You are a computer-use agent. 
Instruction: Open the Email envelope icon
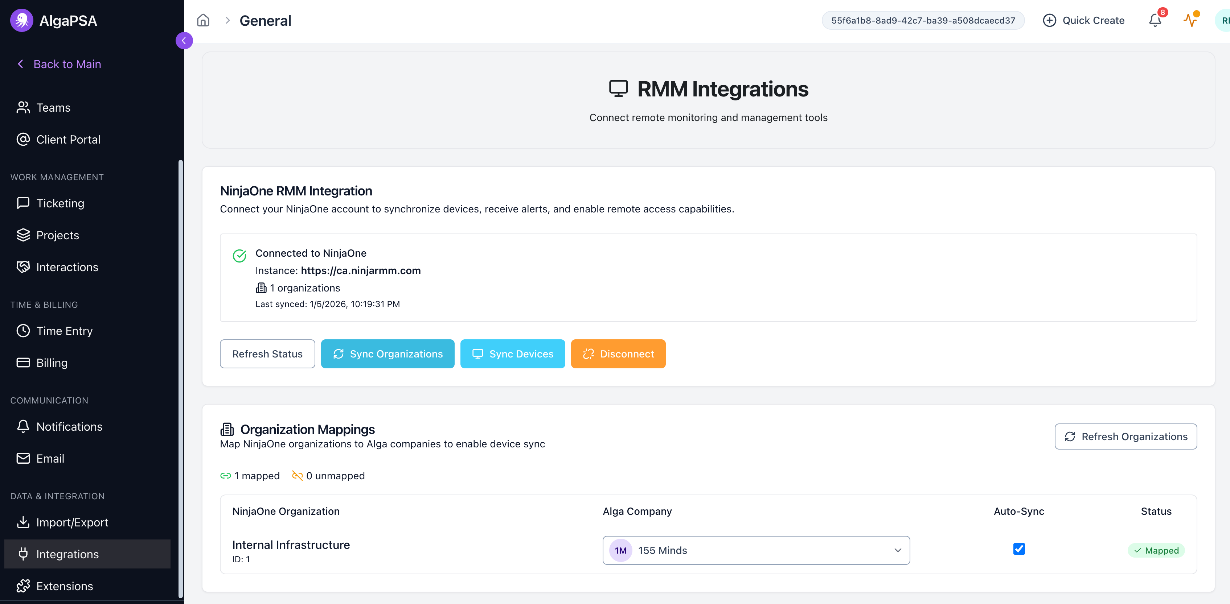[x=22, y=458]
